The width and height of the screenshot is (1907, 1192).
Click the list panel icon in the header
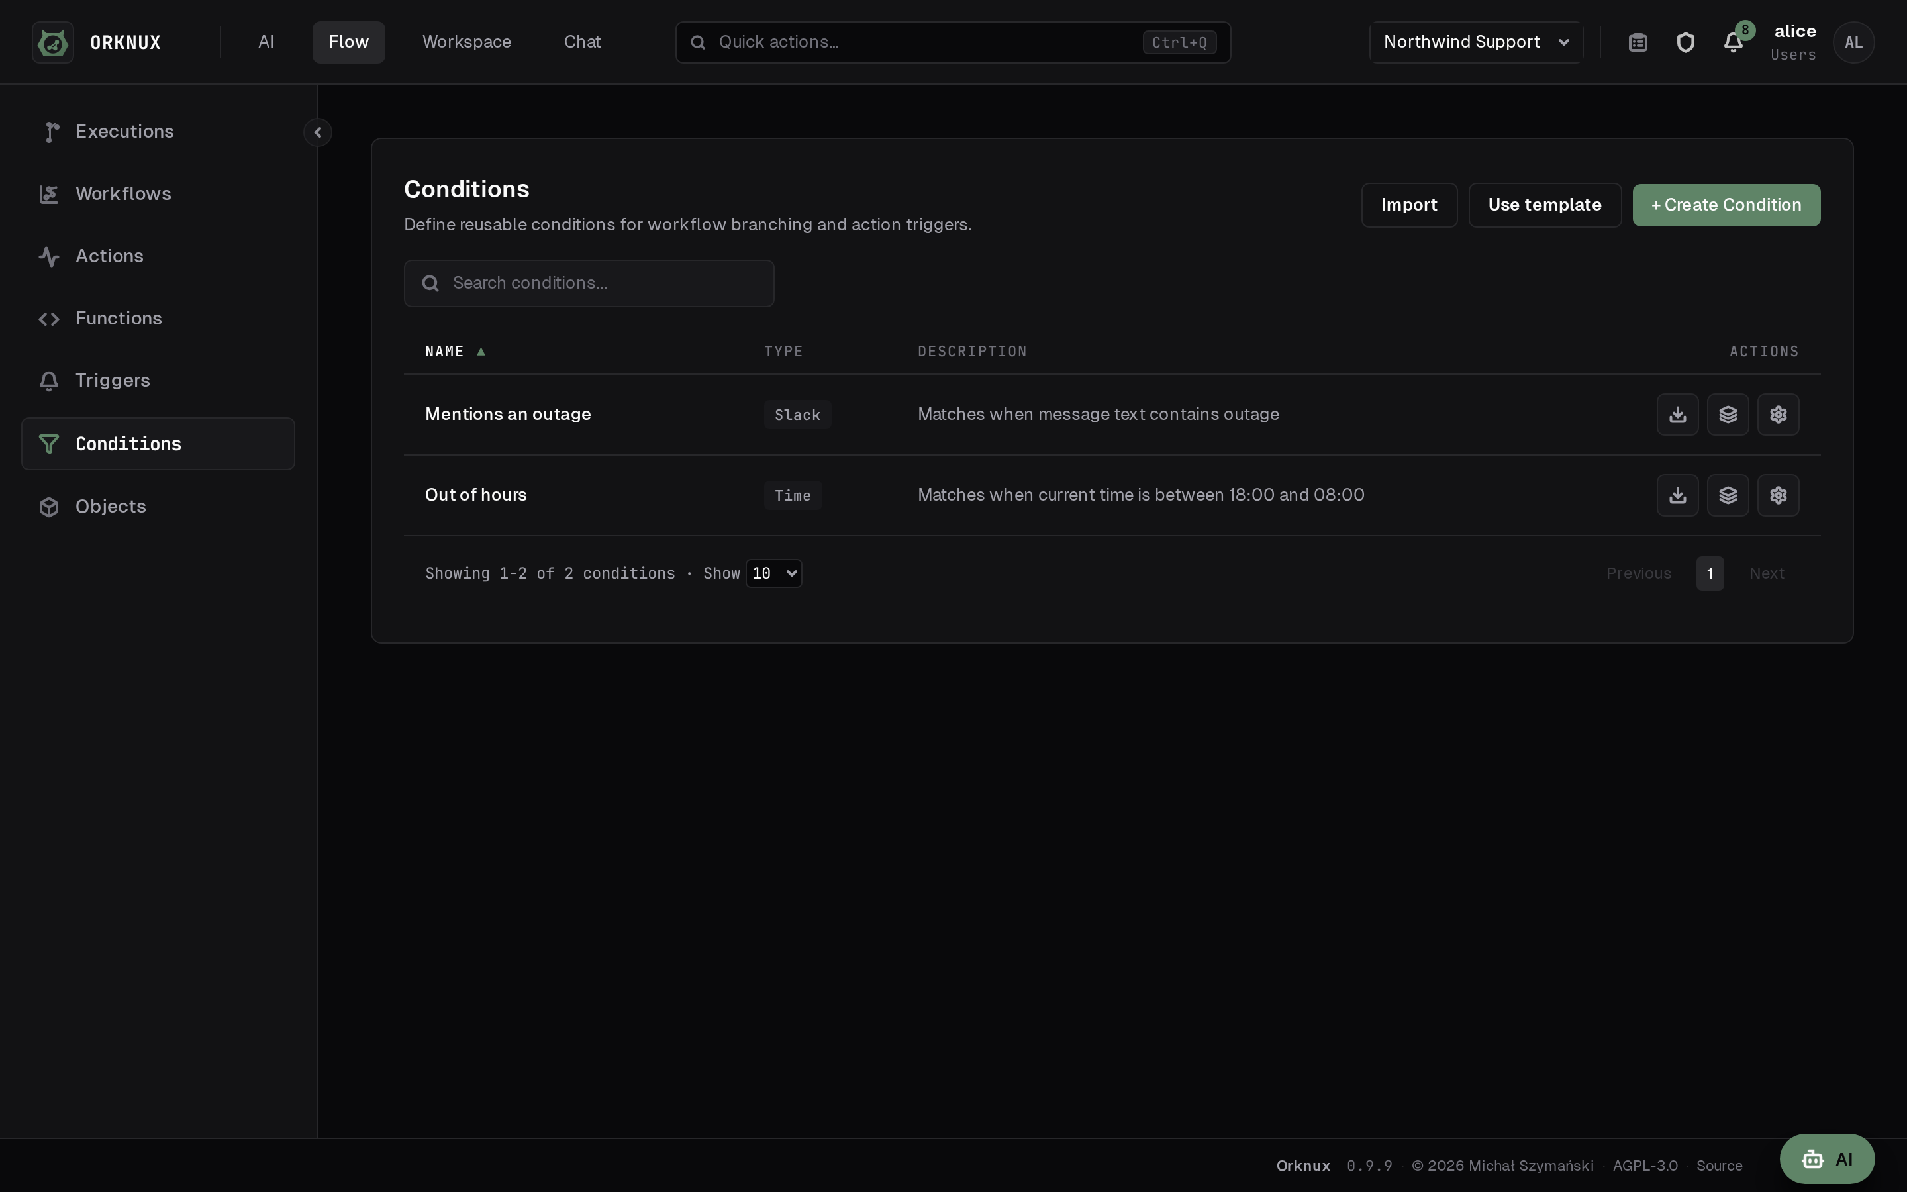pos(1638,42)
